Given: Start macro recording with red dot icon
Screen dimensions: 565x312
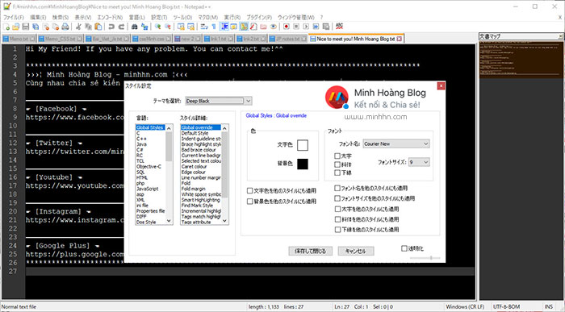Looking at the screenshot, I should tap(287, 27).
